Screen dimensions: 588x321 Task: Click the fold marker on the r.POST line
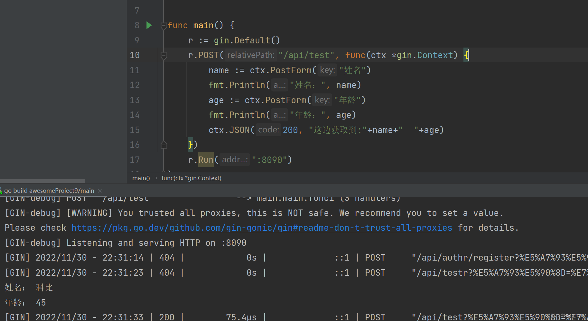click(x=164, y=55)
